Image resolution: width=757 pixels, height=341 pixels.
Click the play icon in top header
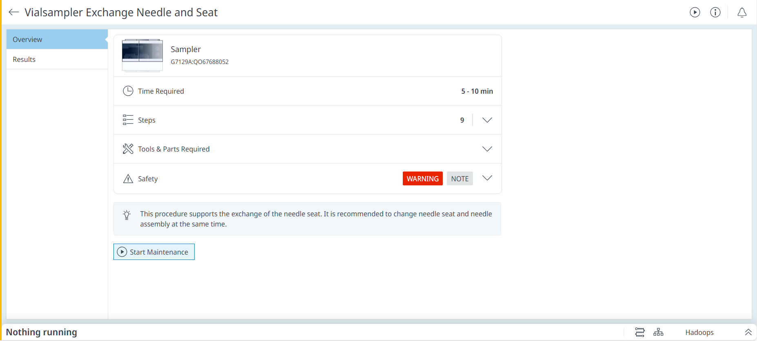click(695, 12)
